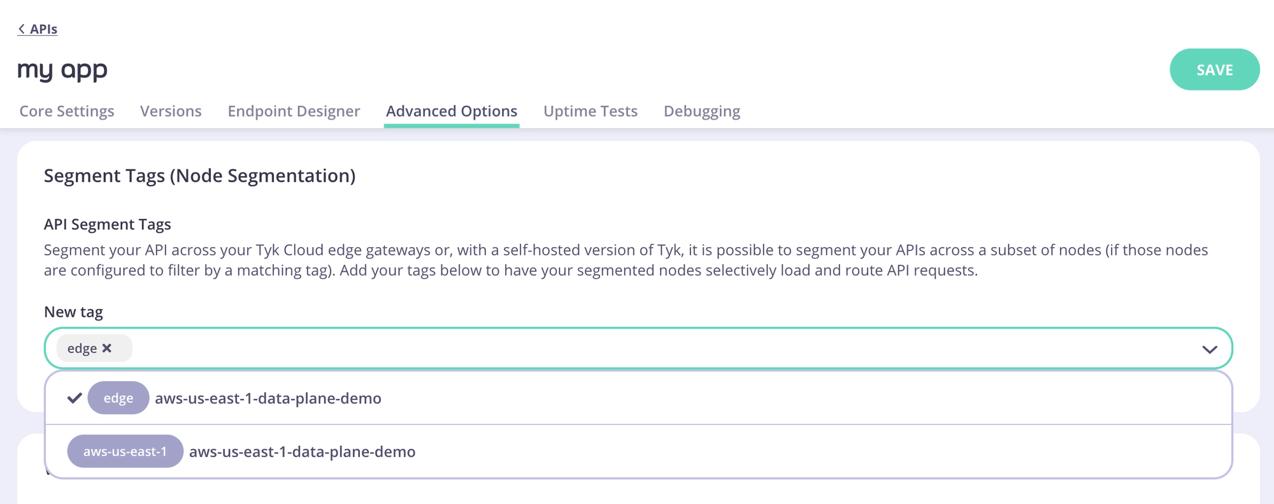
Task: Click the edge tag chip in the input
Action: (x=83, y=348)
